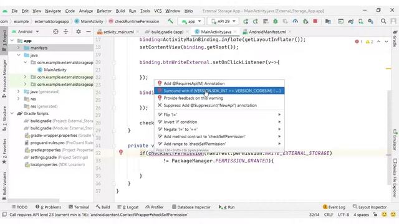Expand the java (generated) folder
399x224 pixels.
18,91
